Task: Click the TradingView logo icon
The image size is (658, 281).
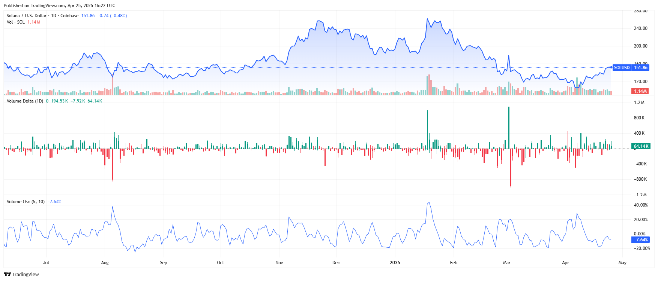Action: pyautogui.click(x=7, y=274)
